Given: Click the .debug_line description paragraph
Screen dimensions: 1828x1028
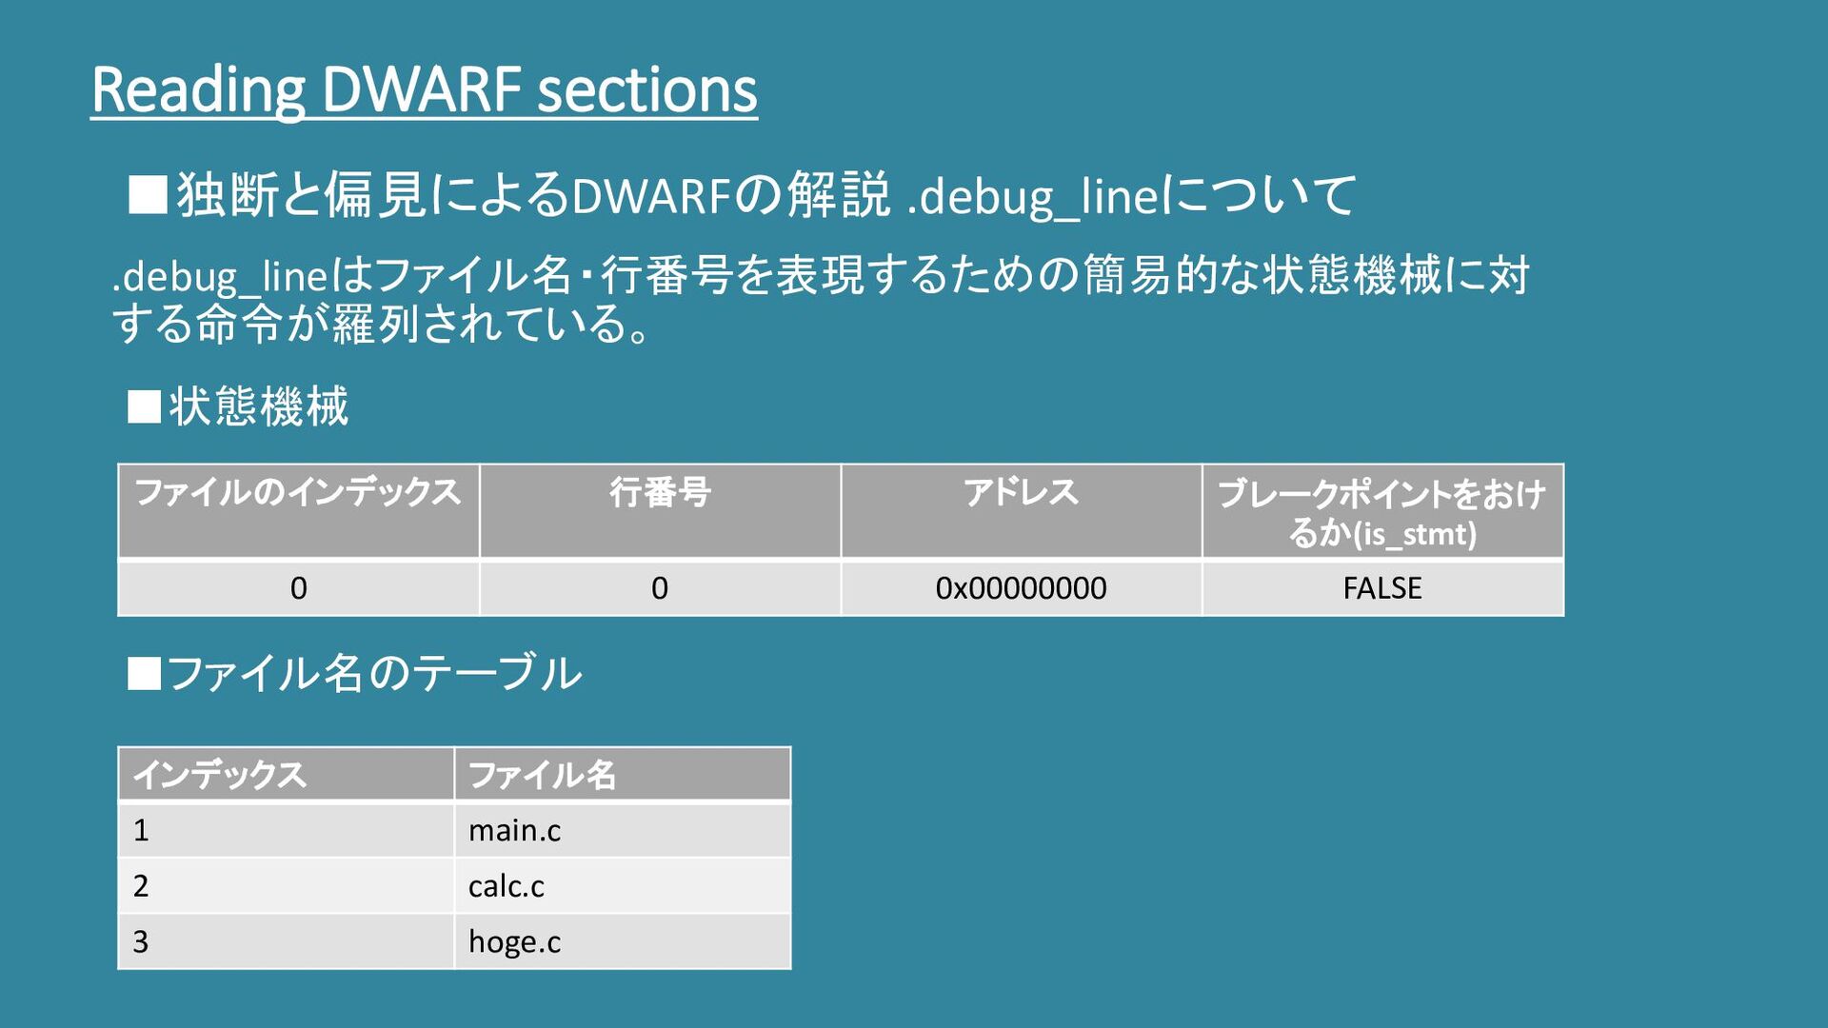Looking at the screenshot, I should [819, 299].
